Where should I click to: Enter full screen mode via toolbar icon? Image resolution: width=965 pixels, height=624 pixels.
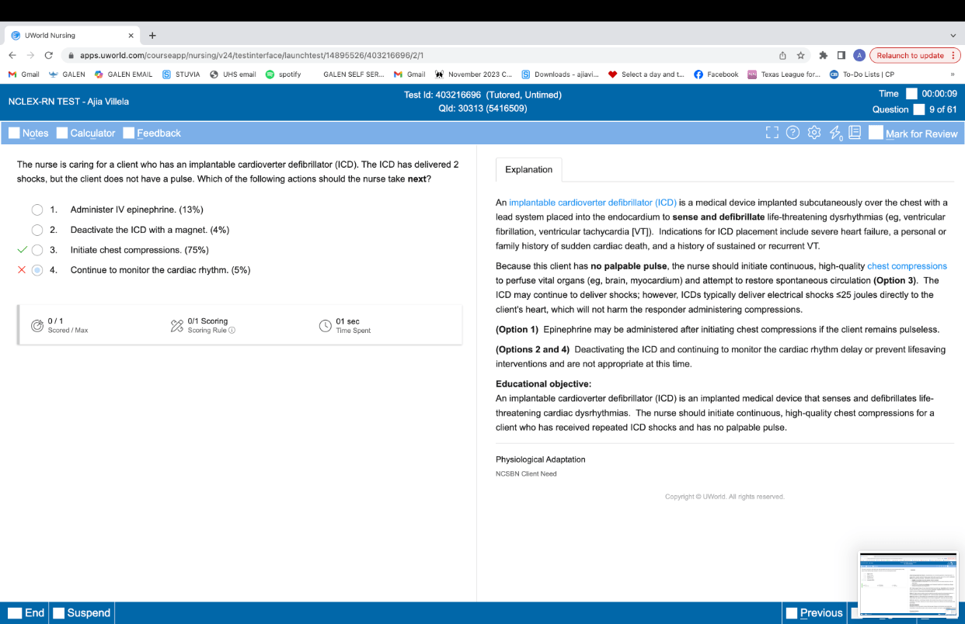772,133
